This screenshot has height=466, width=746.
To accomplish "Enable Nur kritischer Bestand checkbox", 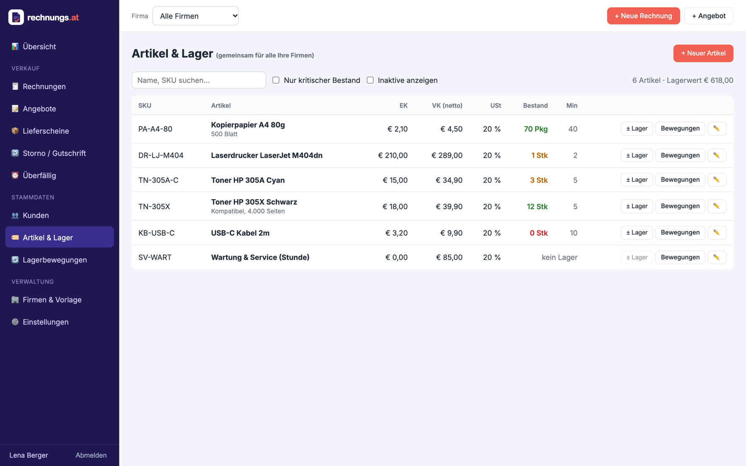I will (x=276, y=80).
